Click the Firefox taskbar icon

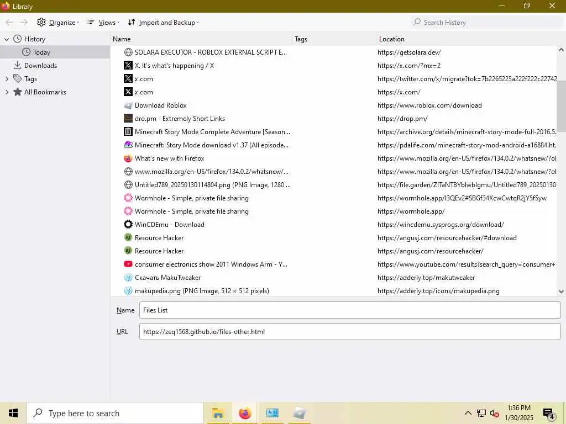[245, 413]
